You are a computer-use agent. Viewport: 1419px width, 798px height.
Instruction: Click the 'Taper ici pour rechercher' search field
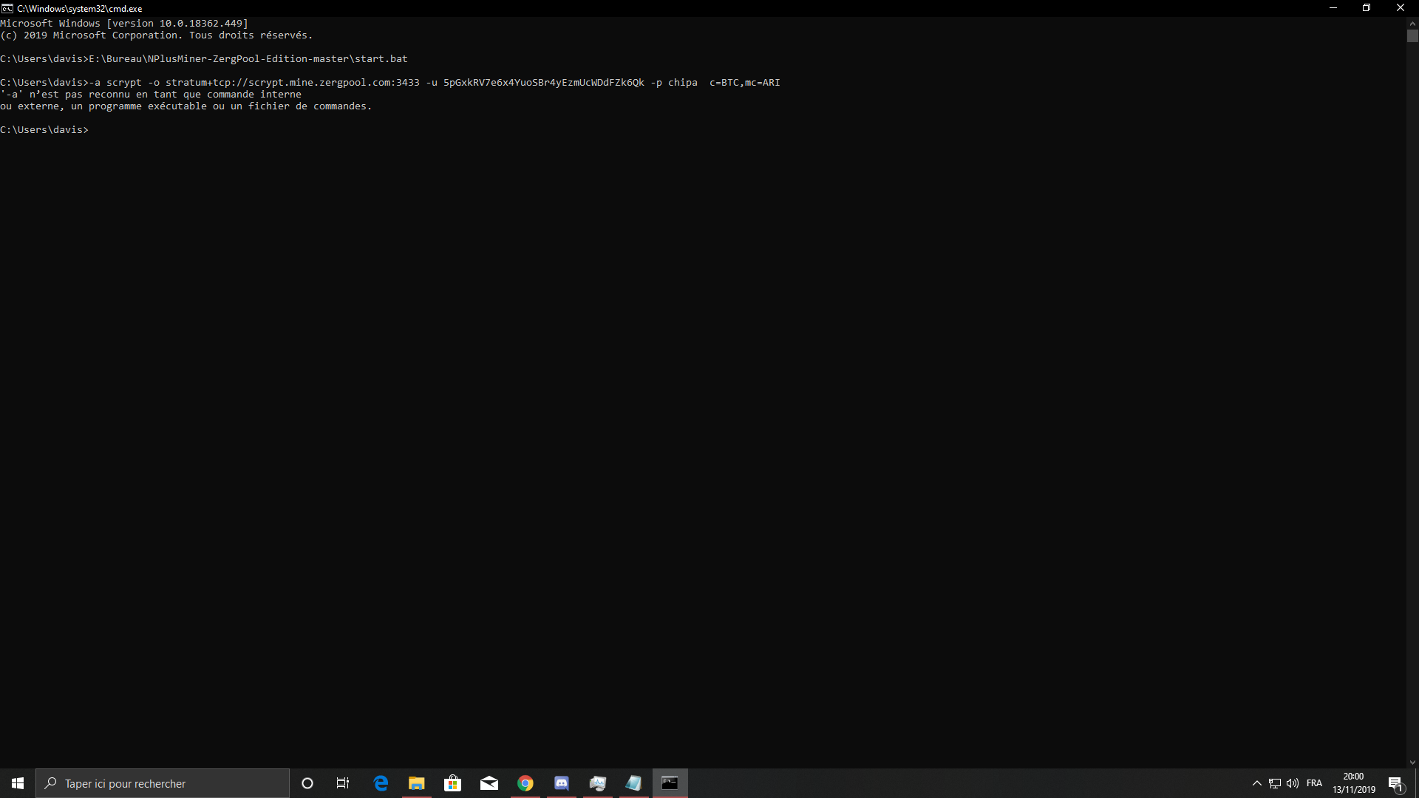[163, 783]
